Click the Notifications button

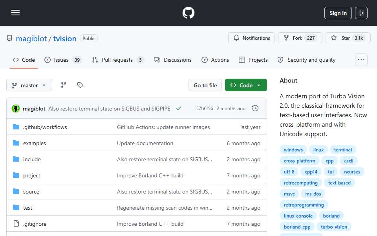(251, 38)
